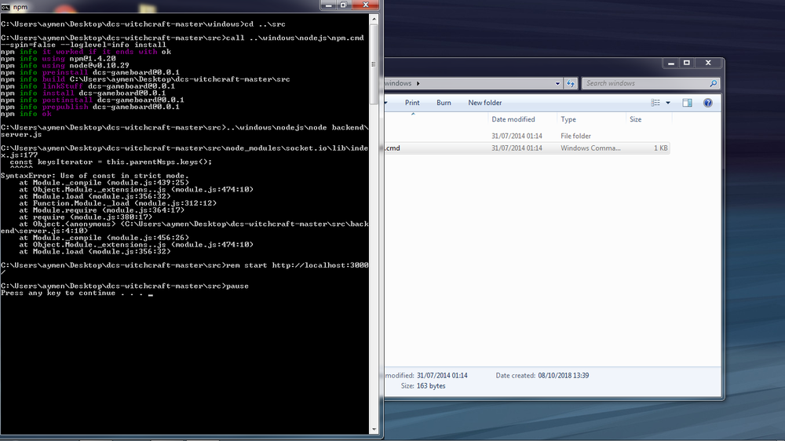Sort by Date modified column
Screen dimensions: 785x441
pyautogui.click(x=513, y=119)
